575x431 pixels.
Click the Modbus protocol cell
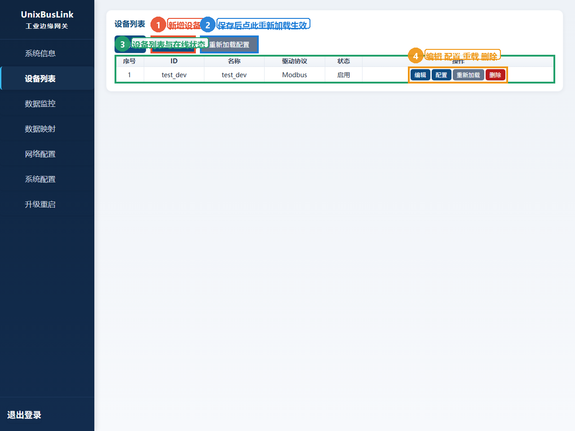tap(295, 75)
